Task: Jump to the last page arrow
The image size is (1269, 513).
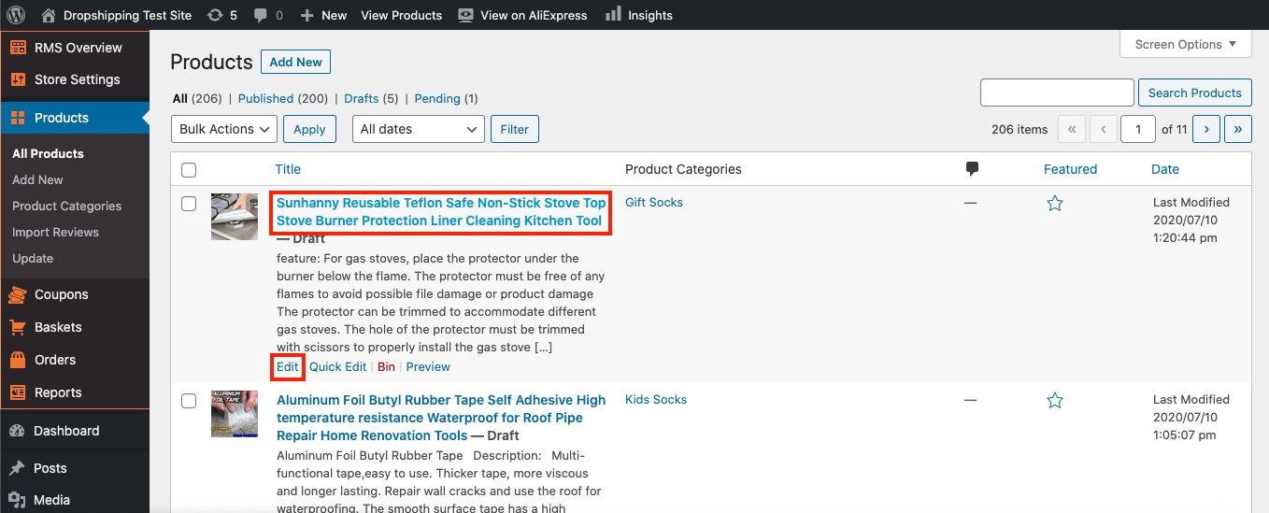Action: 1238,129
